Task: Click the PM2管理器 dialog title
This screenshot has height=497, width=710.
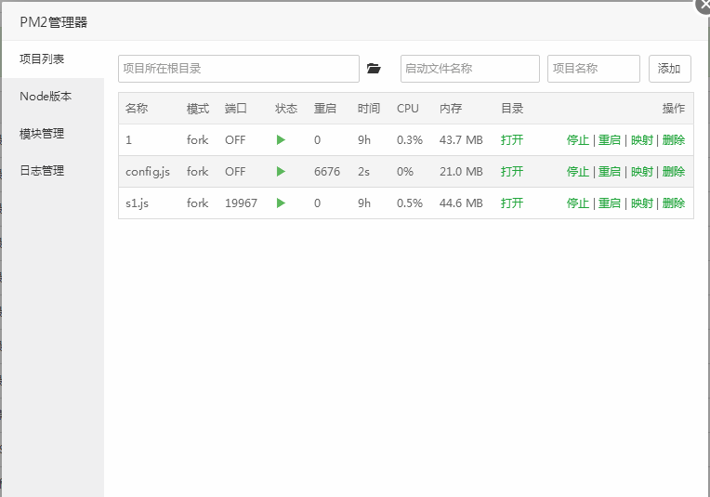Action: click(x=53, y=21)
